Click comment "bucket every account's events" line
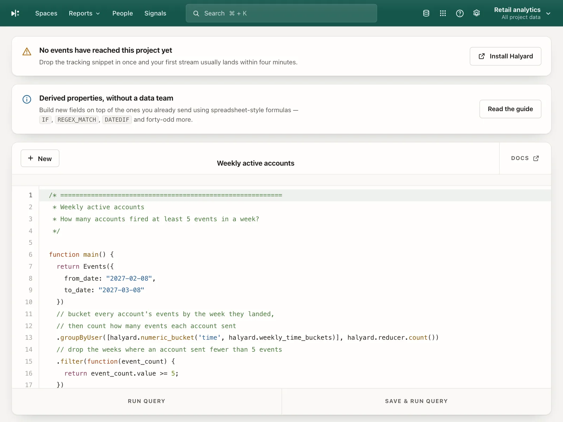The height and width of the screenshot is (422, 563). click(165, 314)
